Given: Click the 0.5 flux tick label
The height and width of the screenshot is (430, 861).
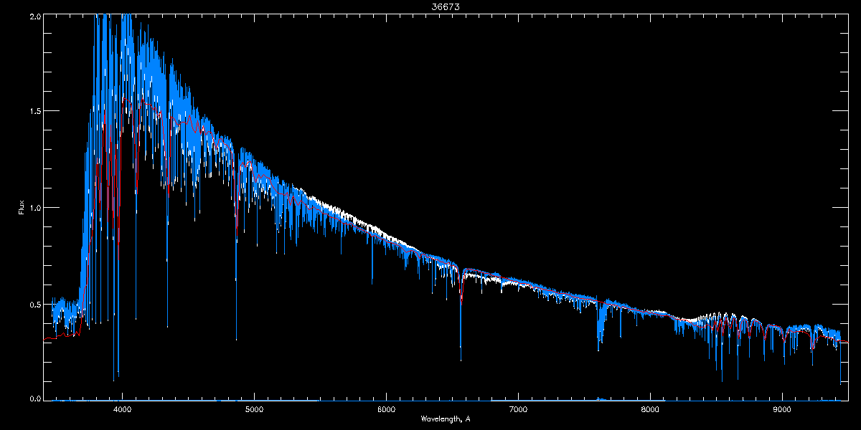Looking at the screenshot, I should point(33,304).
